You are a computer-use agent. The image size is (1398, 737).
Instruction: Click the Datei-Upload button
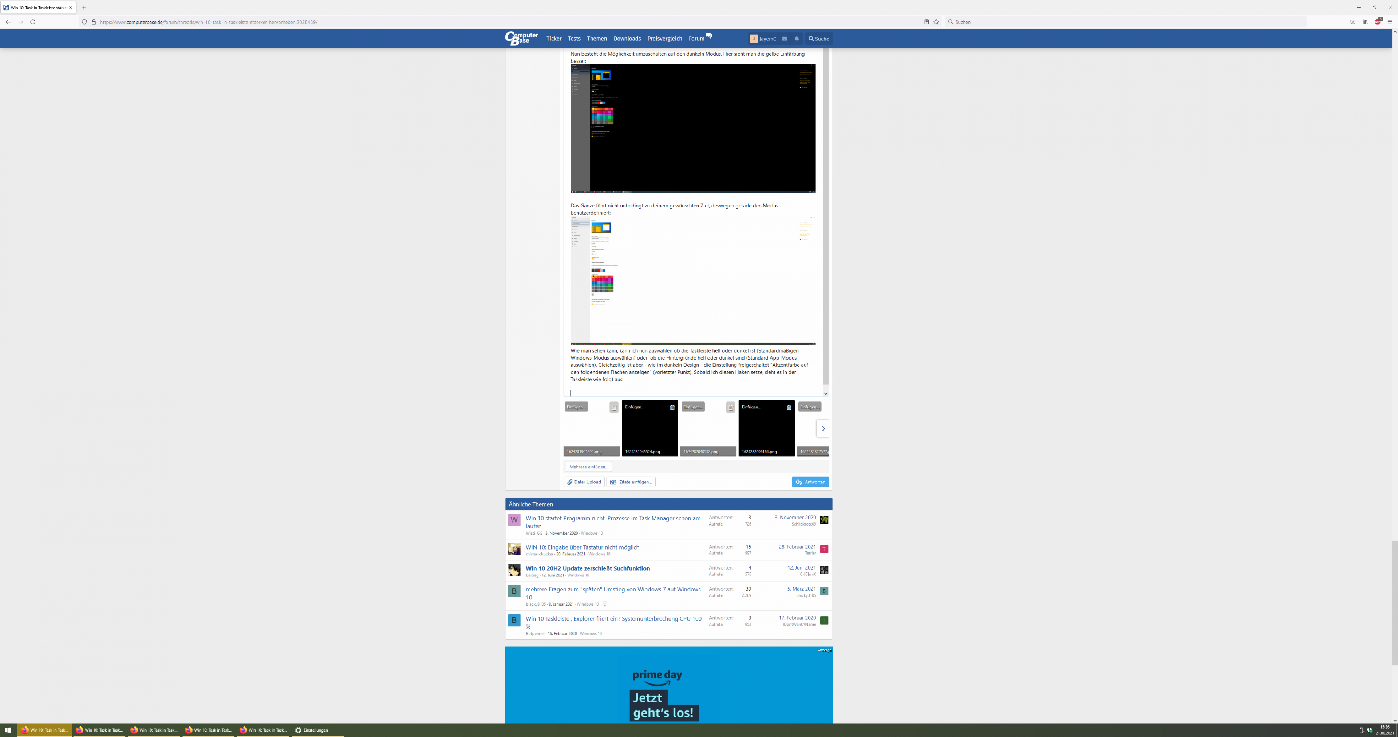point(584,482)
